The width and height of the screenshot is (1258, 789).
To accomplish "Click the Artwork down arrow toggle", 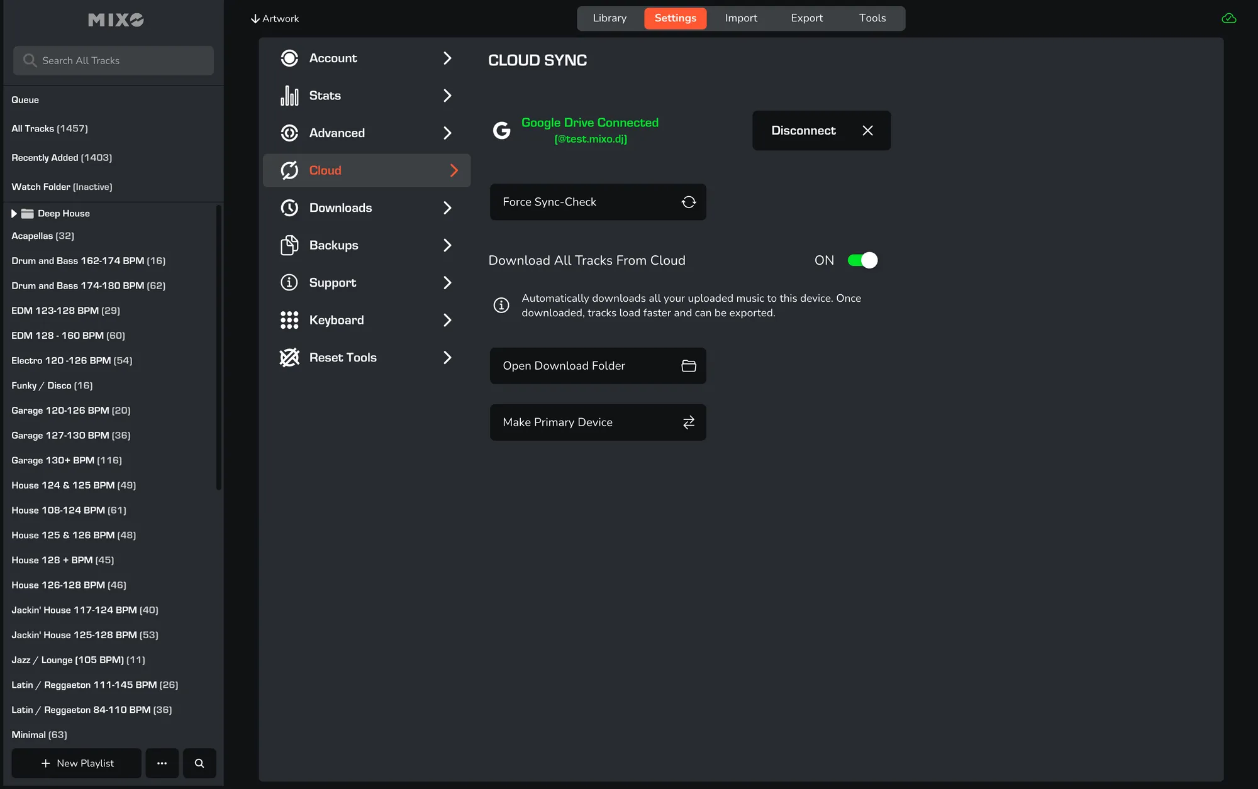I will click(x=255, y=19).
